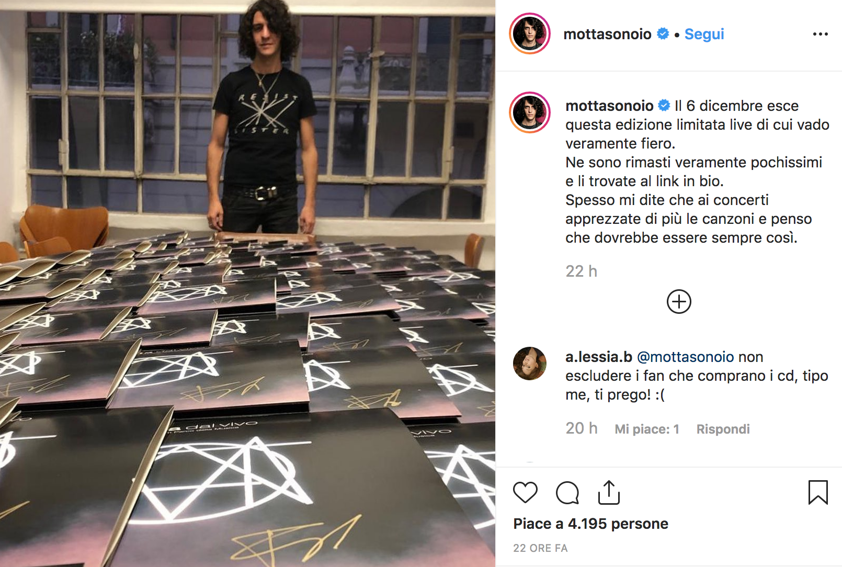The width and height of the screenshot is (842, 567).
Task: View a.lessia.b profile picture
Action: pyautogui.click(x=530, y=363)
